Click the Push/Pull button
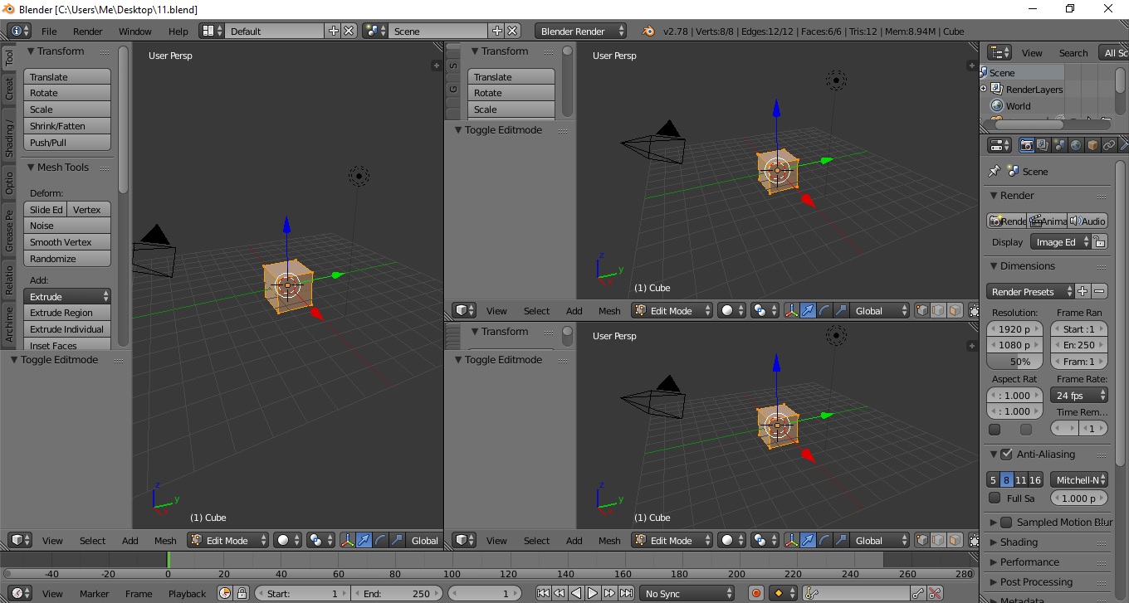This screenshot has width=1129, height=603. point(67,142)
